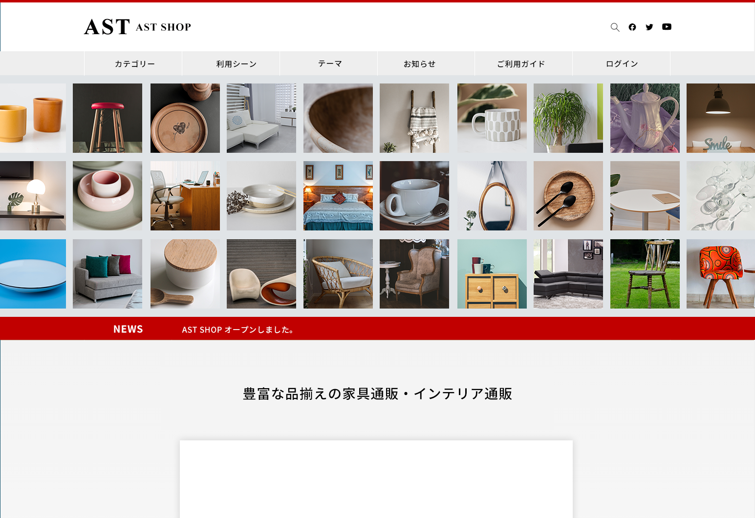Click the ログイン link
Viewport: 755px width, 518px height.
coord(622,64)
